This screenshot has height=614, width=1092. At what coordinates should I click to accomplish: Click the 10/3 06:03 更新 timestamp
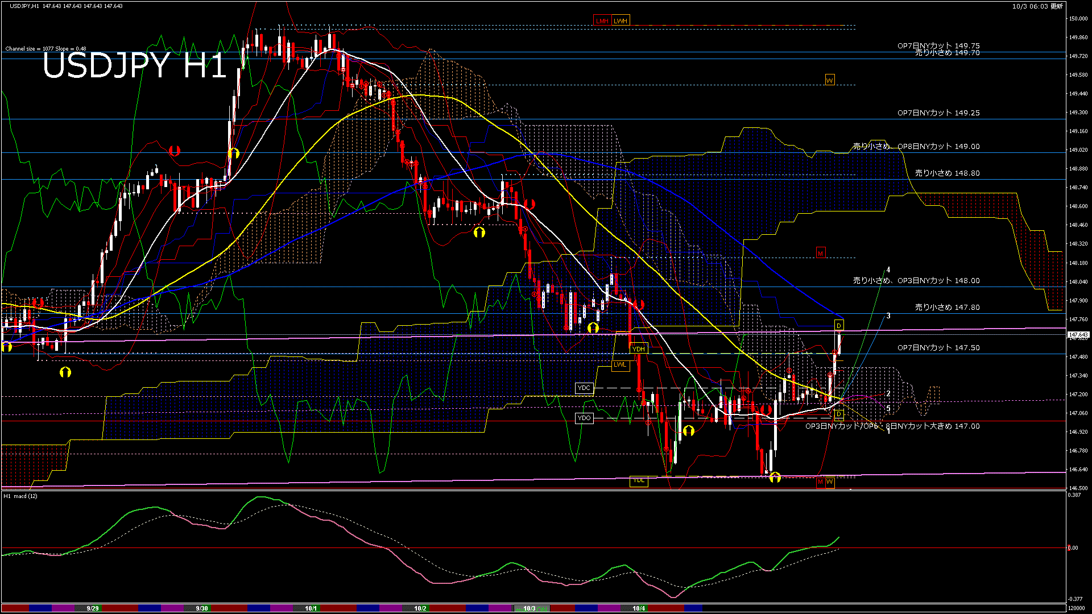point(1037,6)
